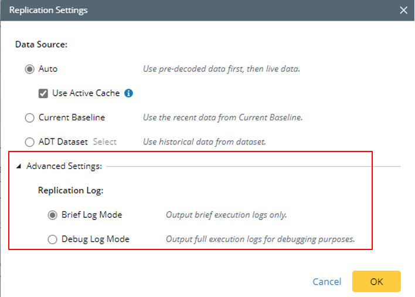
Task: Click the Data Source heading
Action: tap(40, 44)
